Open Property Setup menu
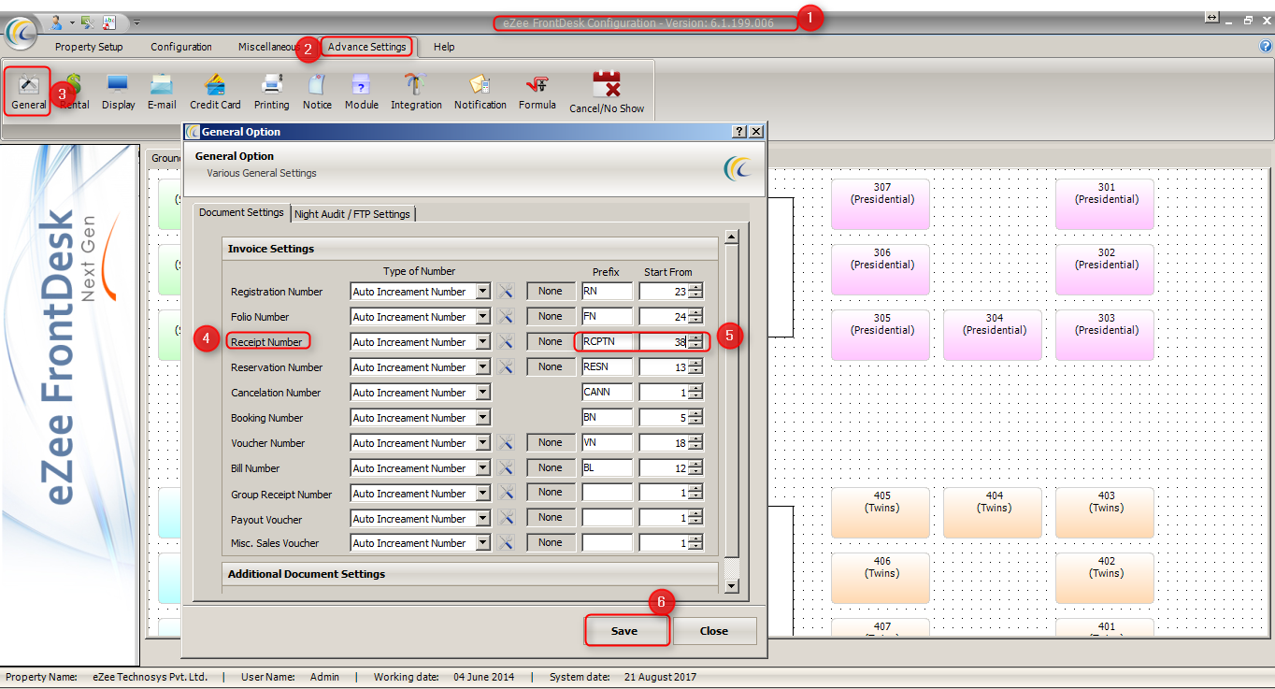 pos(89,47)
